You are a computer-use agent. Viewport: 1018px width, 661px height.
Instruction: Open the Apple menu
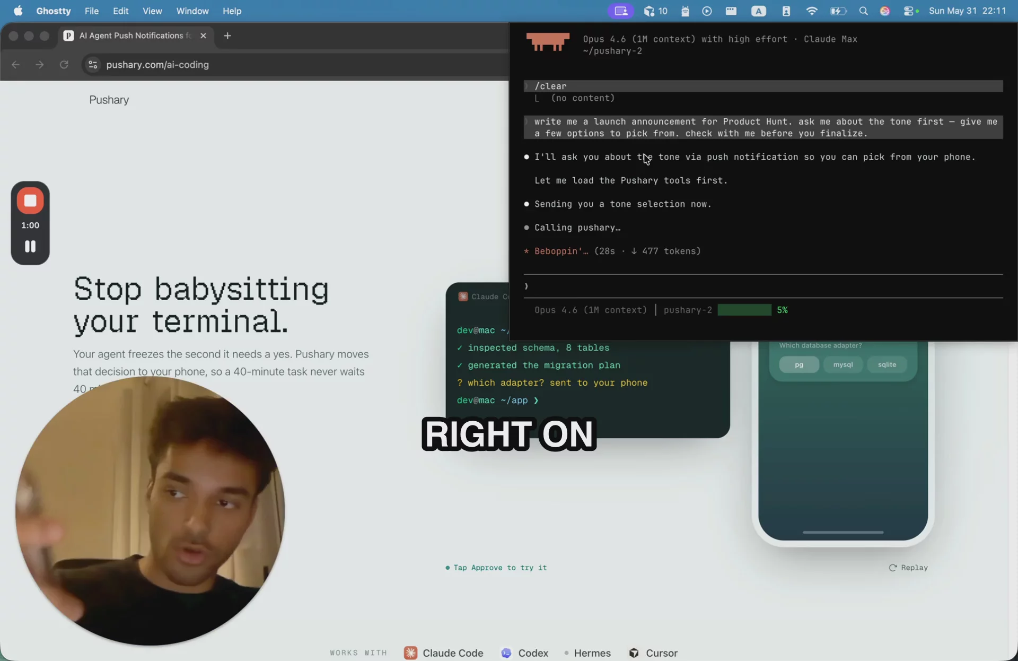[18, 11]
